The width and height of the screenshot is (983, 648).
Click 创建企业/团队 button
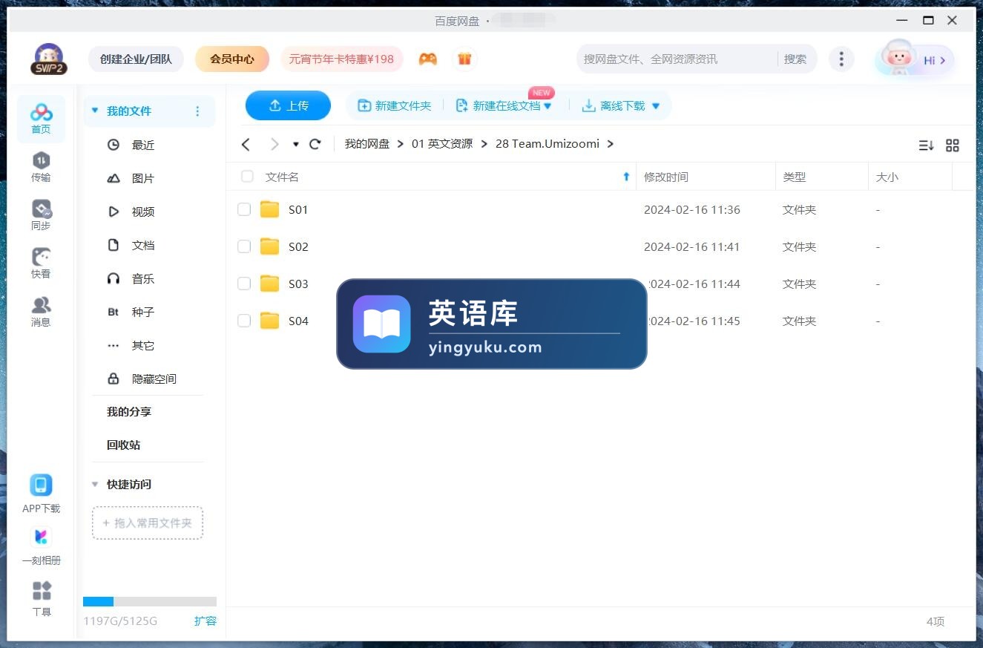pos(136,59)
